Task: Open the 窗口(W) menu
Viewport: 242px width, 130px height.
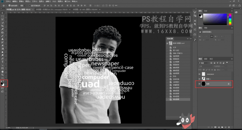Action: click(x=67, y=1)
